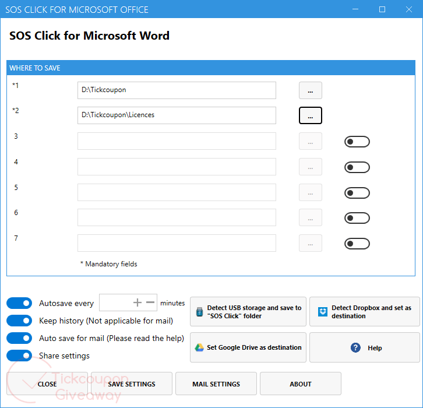Enable the toggle for save location 7
The image size is (423, 408).
[357, 244]
